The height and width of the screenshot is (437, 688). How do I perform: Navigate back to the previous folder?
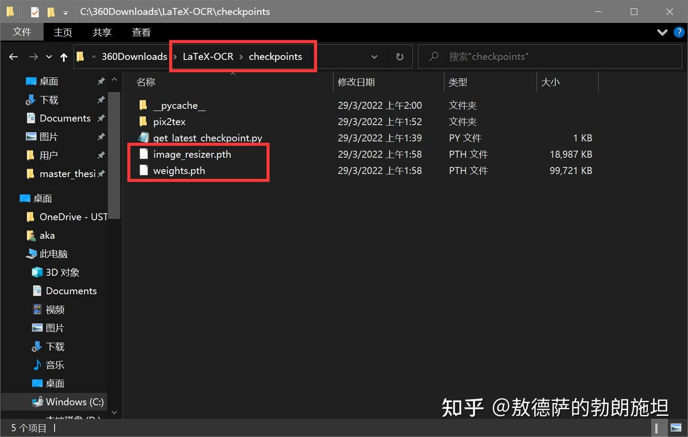click(x=13, y=56)
